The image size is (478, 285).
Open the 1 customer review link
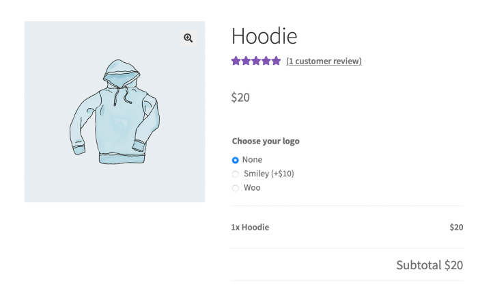(x=324, y=62)
